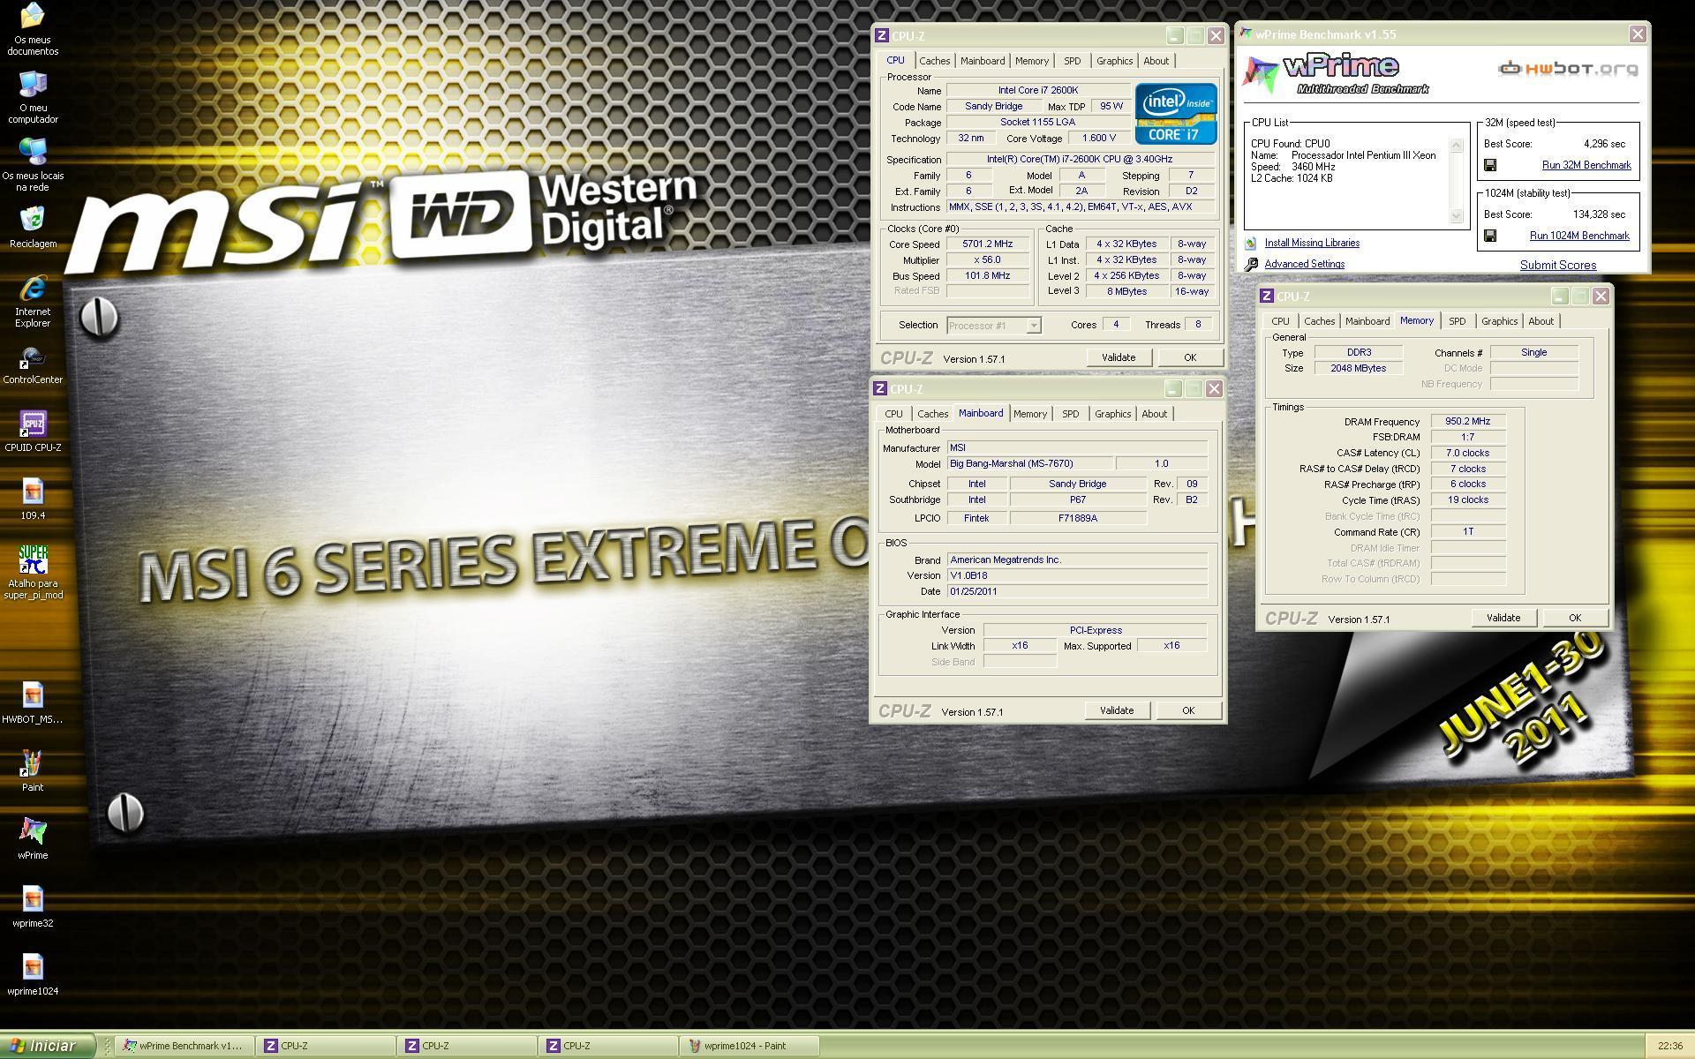
Task: Open the 109.4 image file icon
Action: [x=33, y=499]
